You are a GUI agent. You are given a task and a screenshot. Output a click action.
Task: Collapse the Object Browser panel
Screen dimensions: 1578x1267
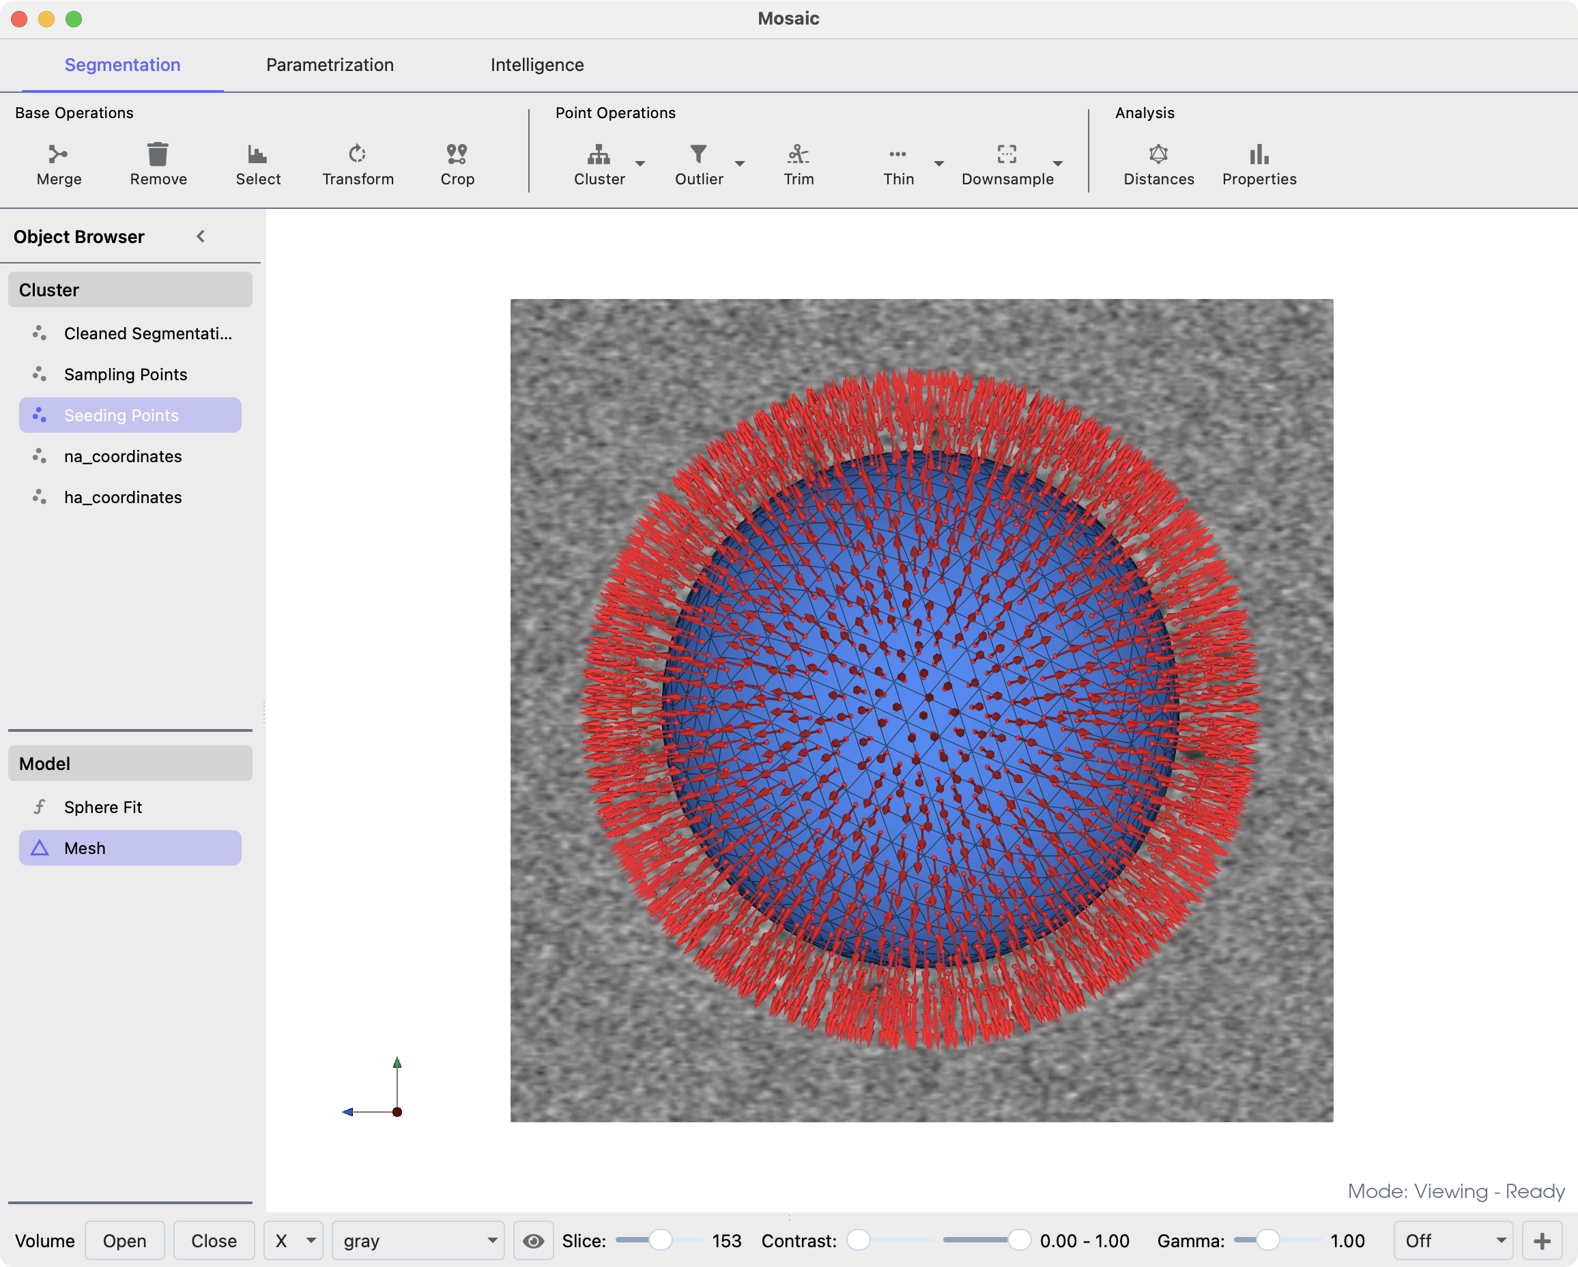point(201,236)
